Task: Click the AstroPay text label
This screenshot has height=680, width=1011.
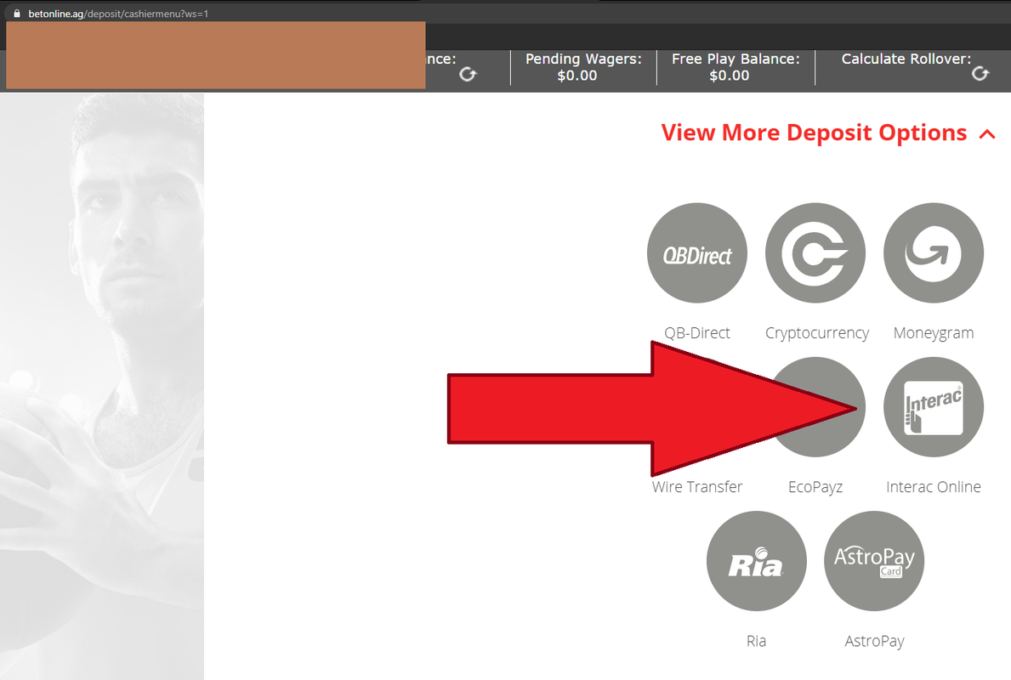Action: coord(874,642)
